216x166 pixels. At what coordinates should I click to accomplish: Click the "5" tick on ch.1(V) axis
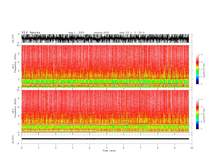[x=19, y=34]
